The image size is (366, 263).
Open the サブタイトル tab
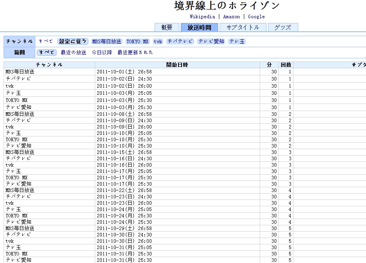(x=243, y=27)
